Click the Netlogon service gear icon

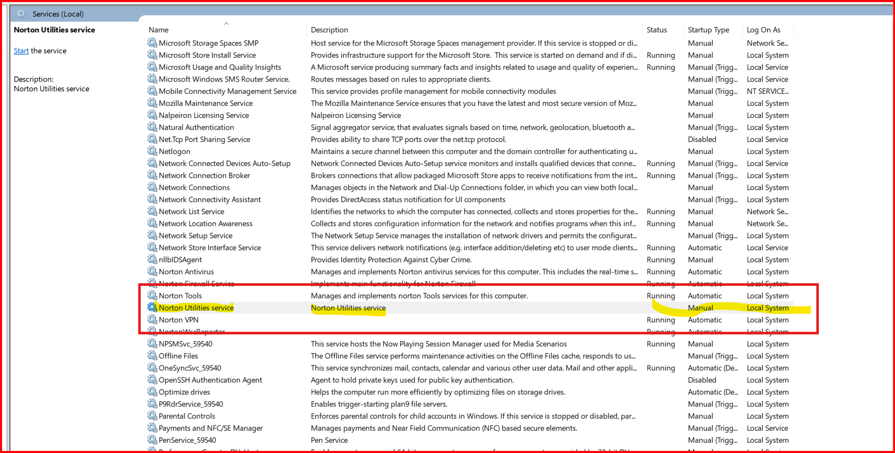pos(152,151)
